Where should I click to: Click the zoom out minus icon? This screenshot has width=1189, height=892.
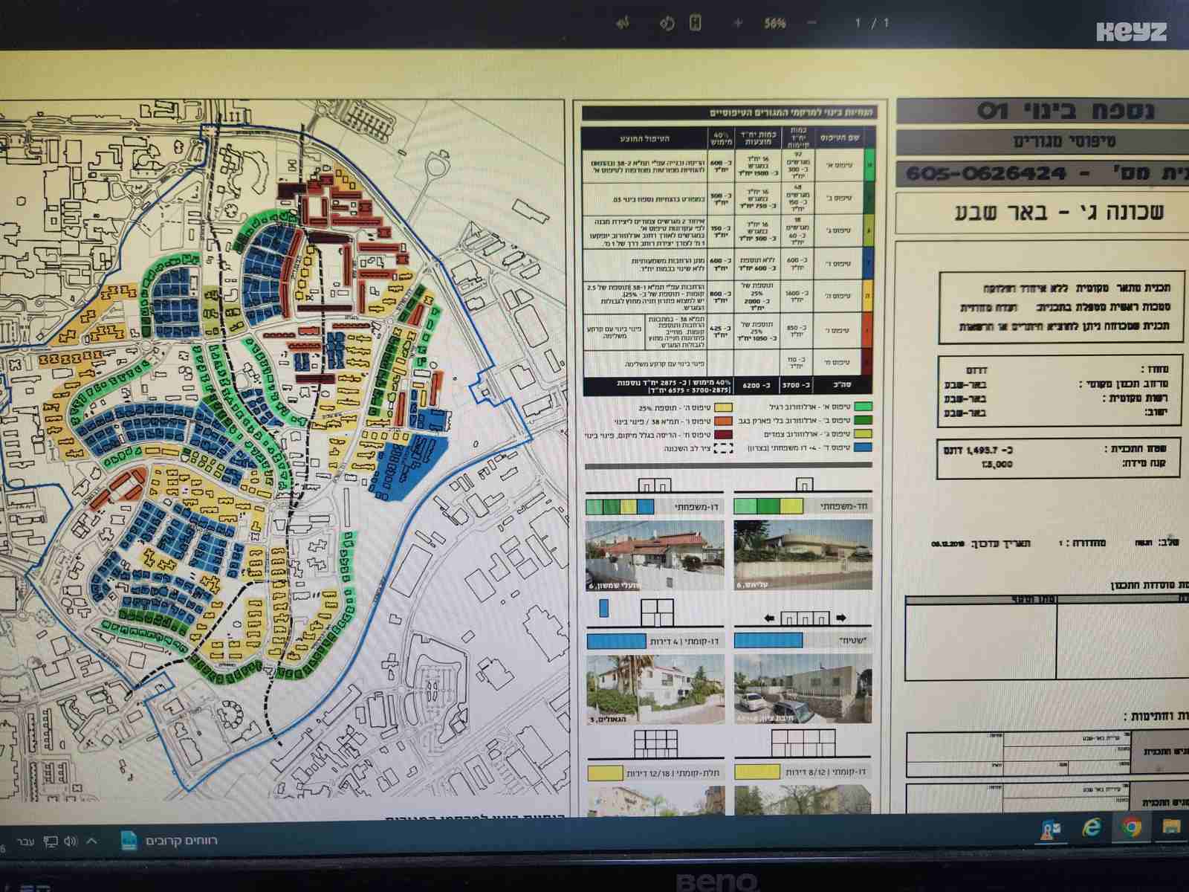click(x=811, y=23)
